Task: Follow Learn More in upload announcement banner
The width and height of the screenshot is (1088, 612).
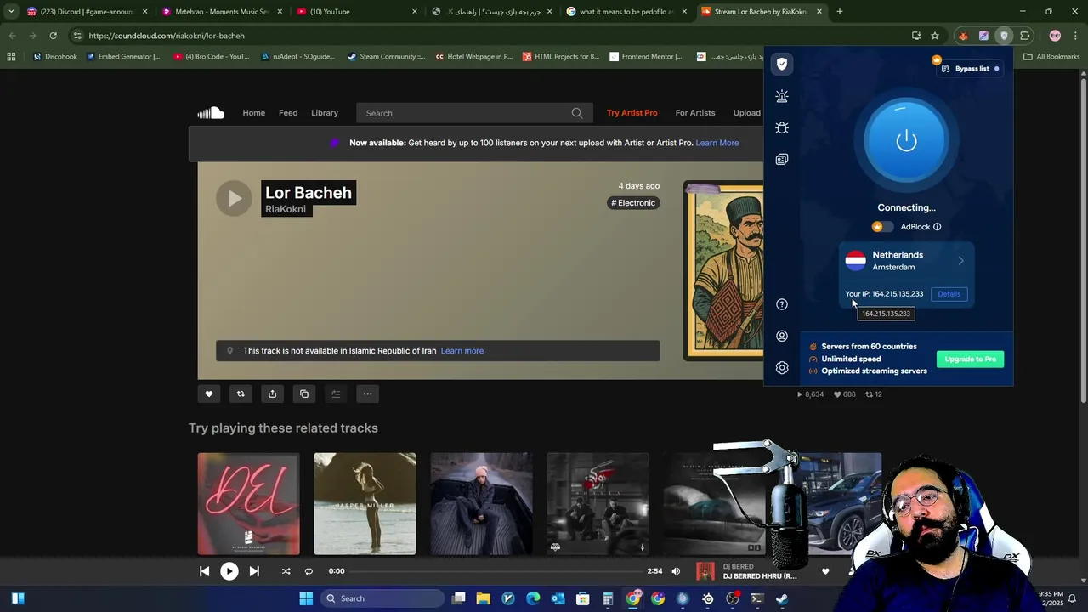Action: point(717,143)
